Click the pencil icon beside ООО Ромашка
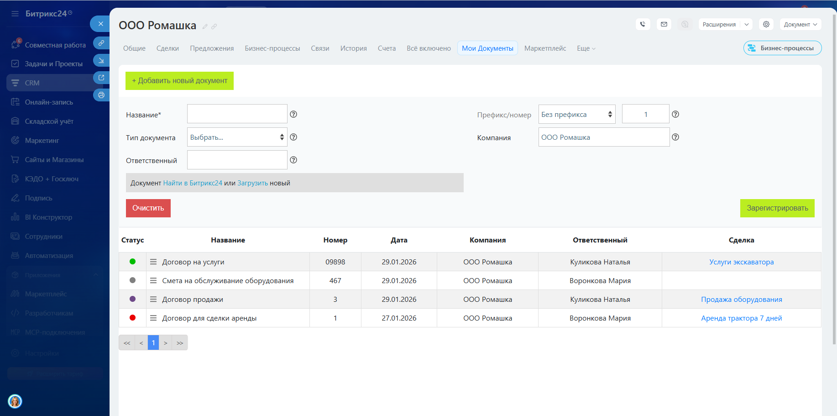Viewport: 837px width, 416px height. click(205, 26)
